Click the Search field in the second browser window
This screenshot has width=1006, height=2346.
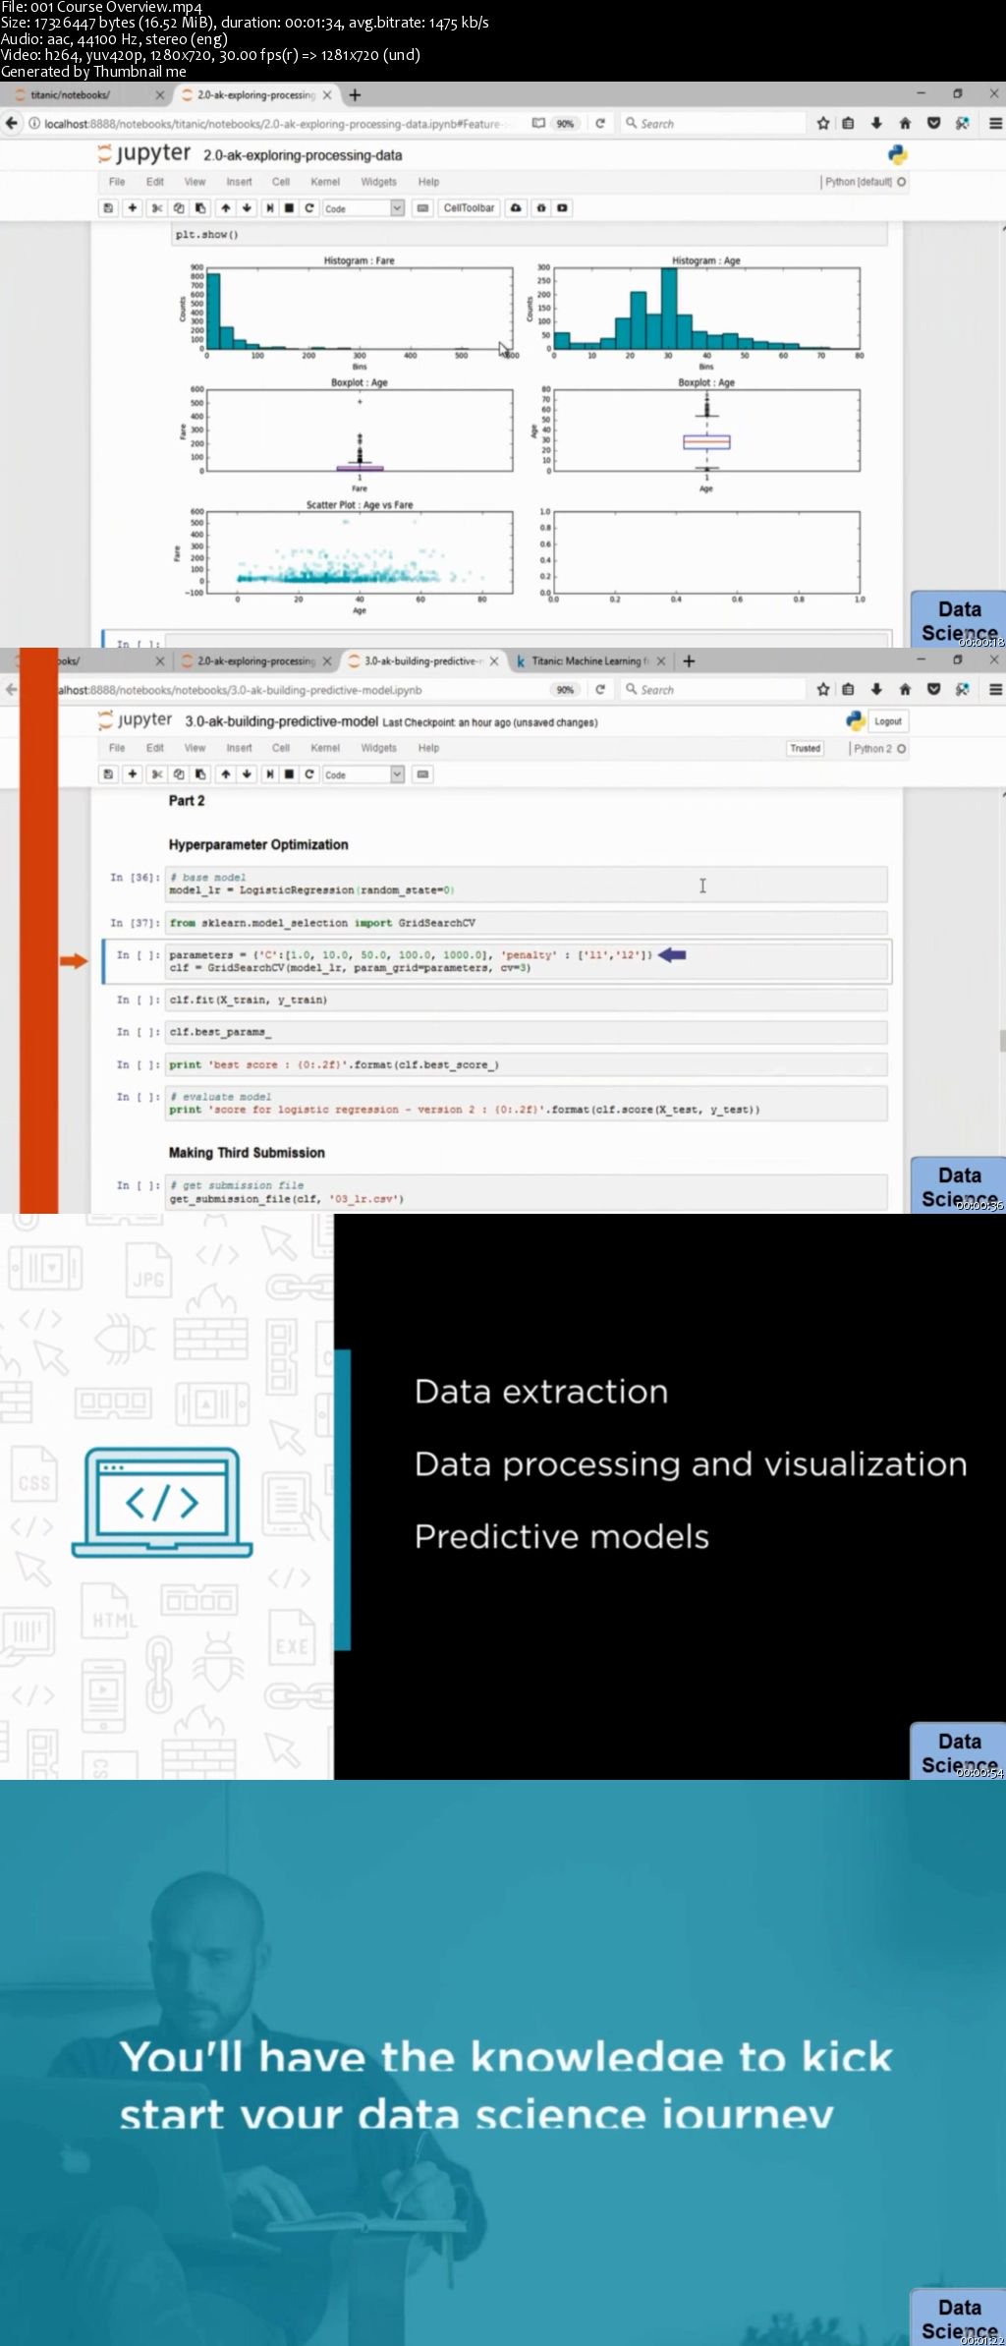(x=712, y=690)
